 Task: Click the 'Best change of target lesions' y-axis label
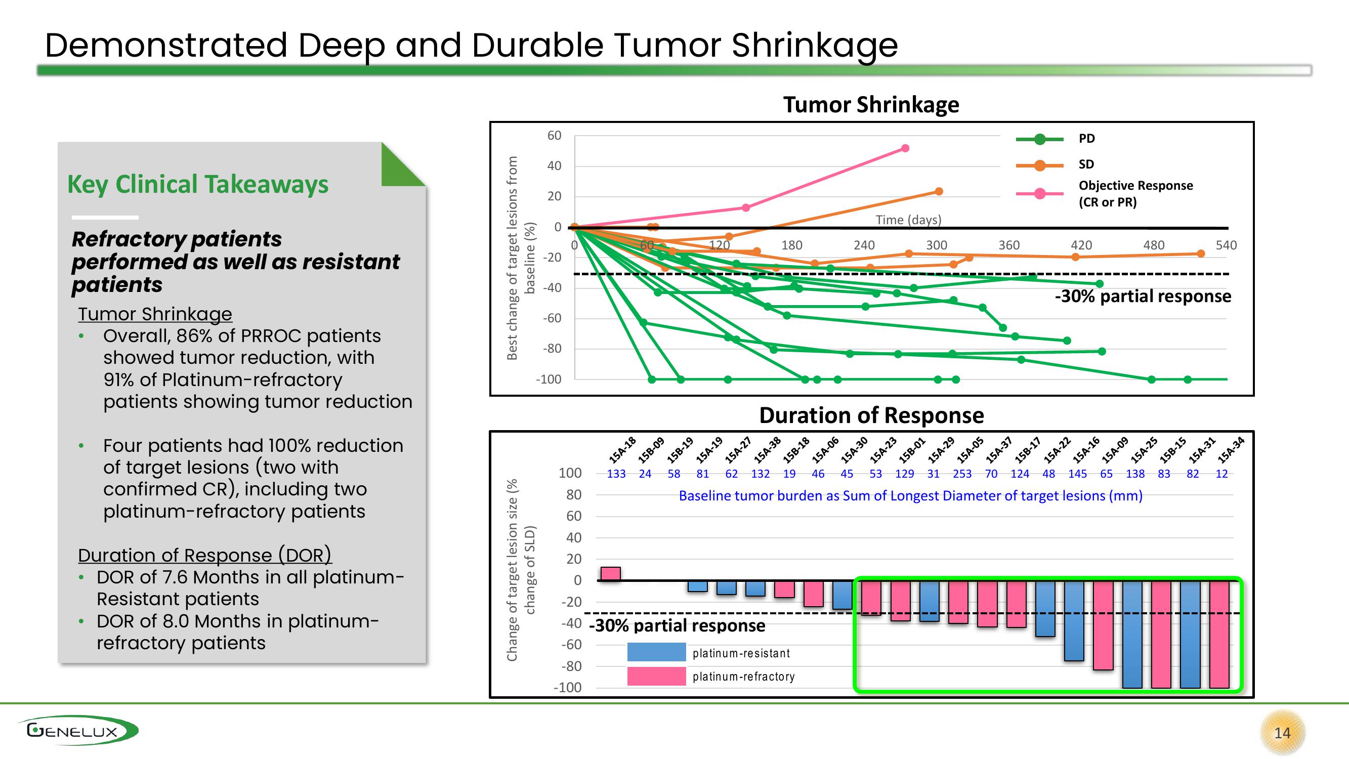[521, 258]
